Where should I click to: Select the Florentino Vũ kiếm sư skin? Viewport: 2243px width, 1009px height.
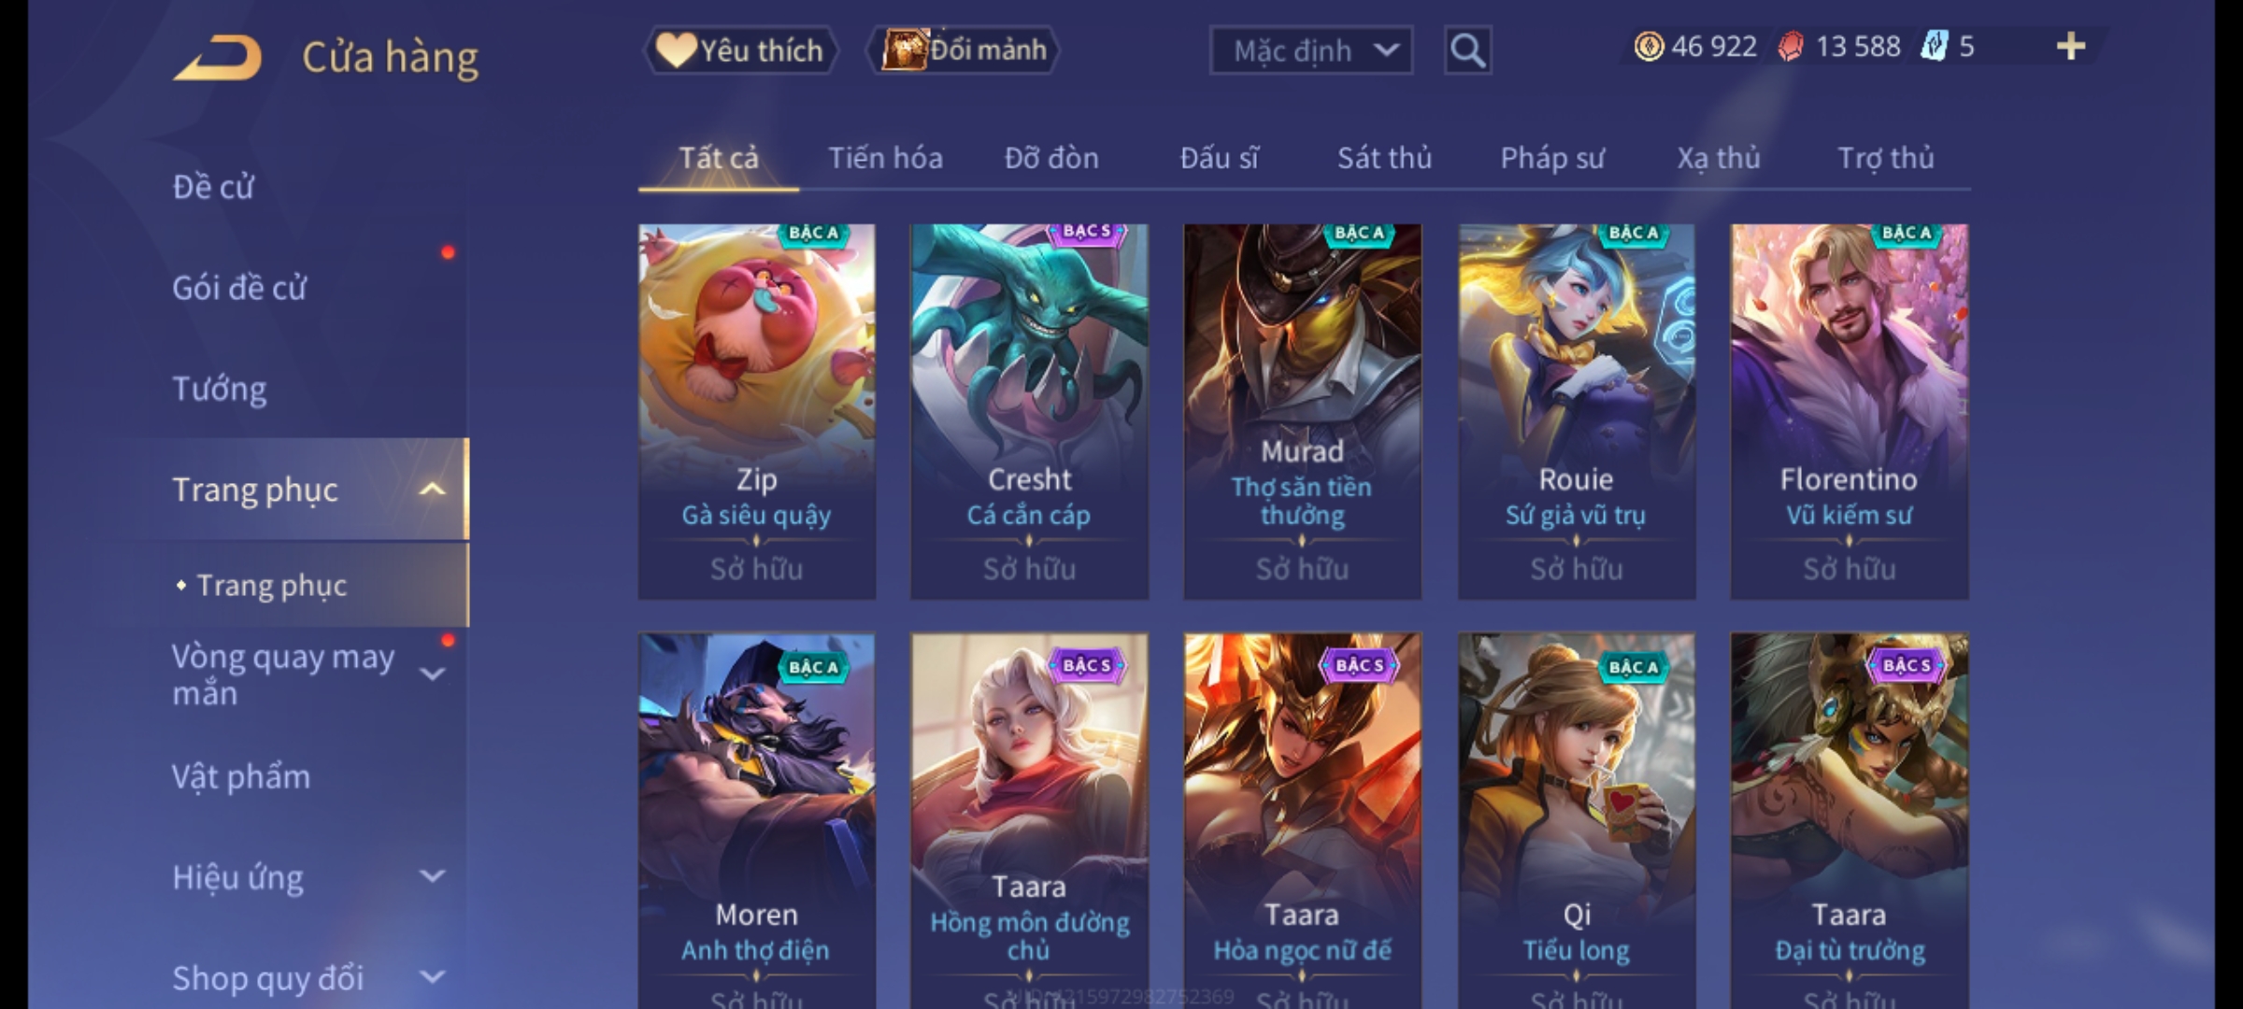(x=1850, y=411)
